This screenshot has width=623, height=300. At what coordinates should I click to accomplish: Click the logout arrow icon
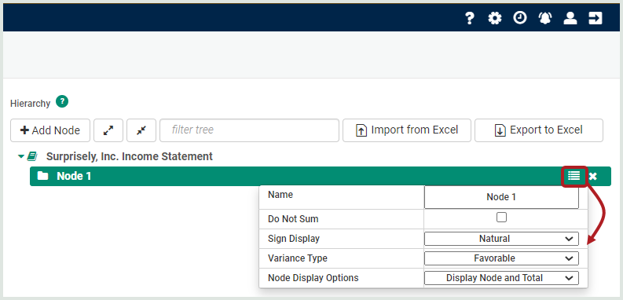coord(596,18)
